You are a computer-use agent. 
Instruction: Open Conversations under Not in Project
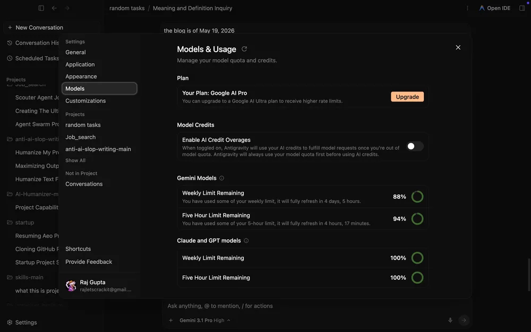99,184
